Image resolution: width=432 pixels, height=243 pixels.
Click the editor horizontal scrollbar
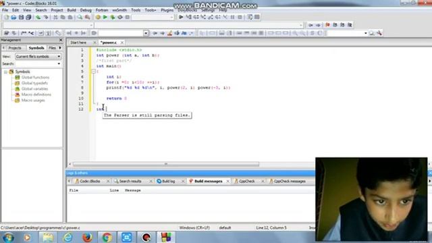(166, 164)
